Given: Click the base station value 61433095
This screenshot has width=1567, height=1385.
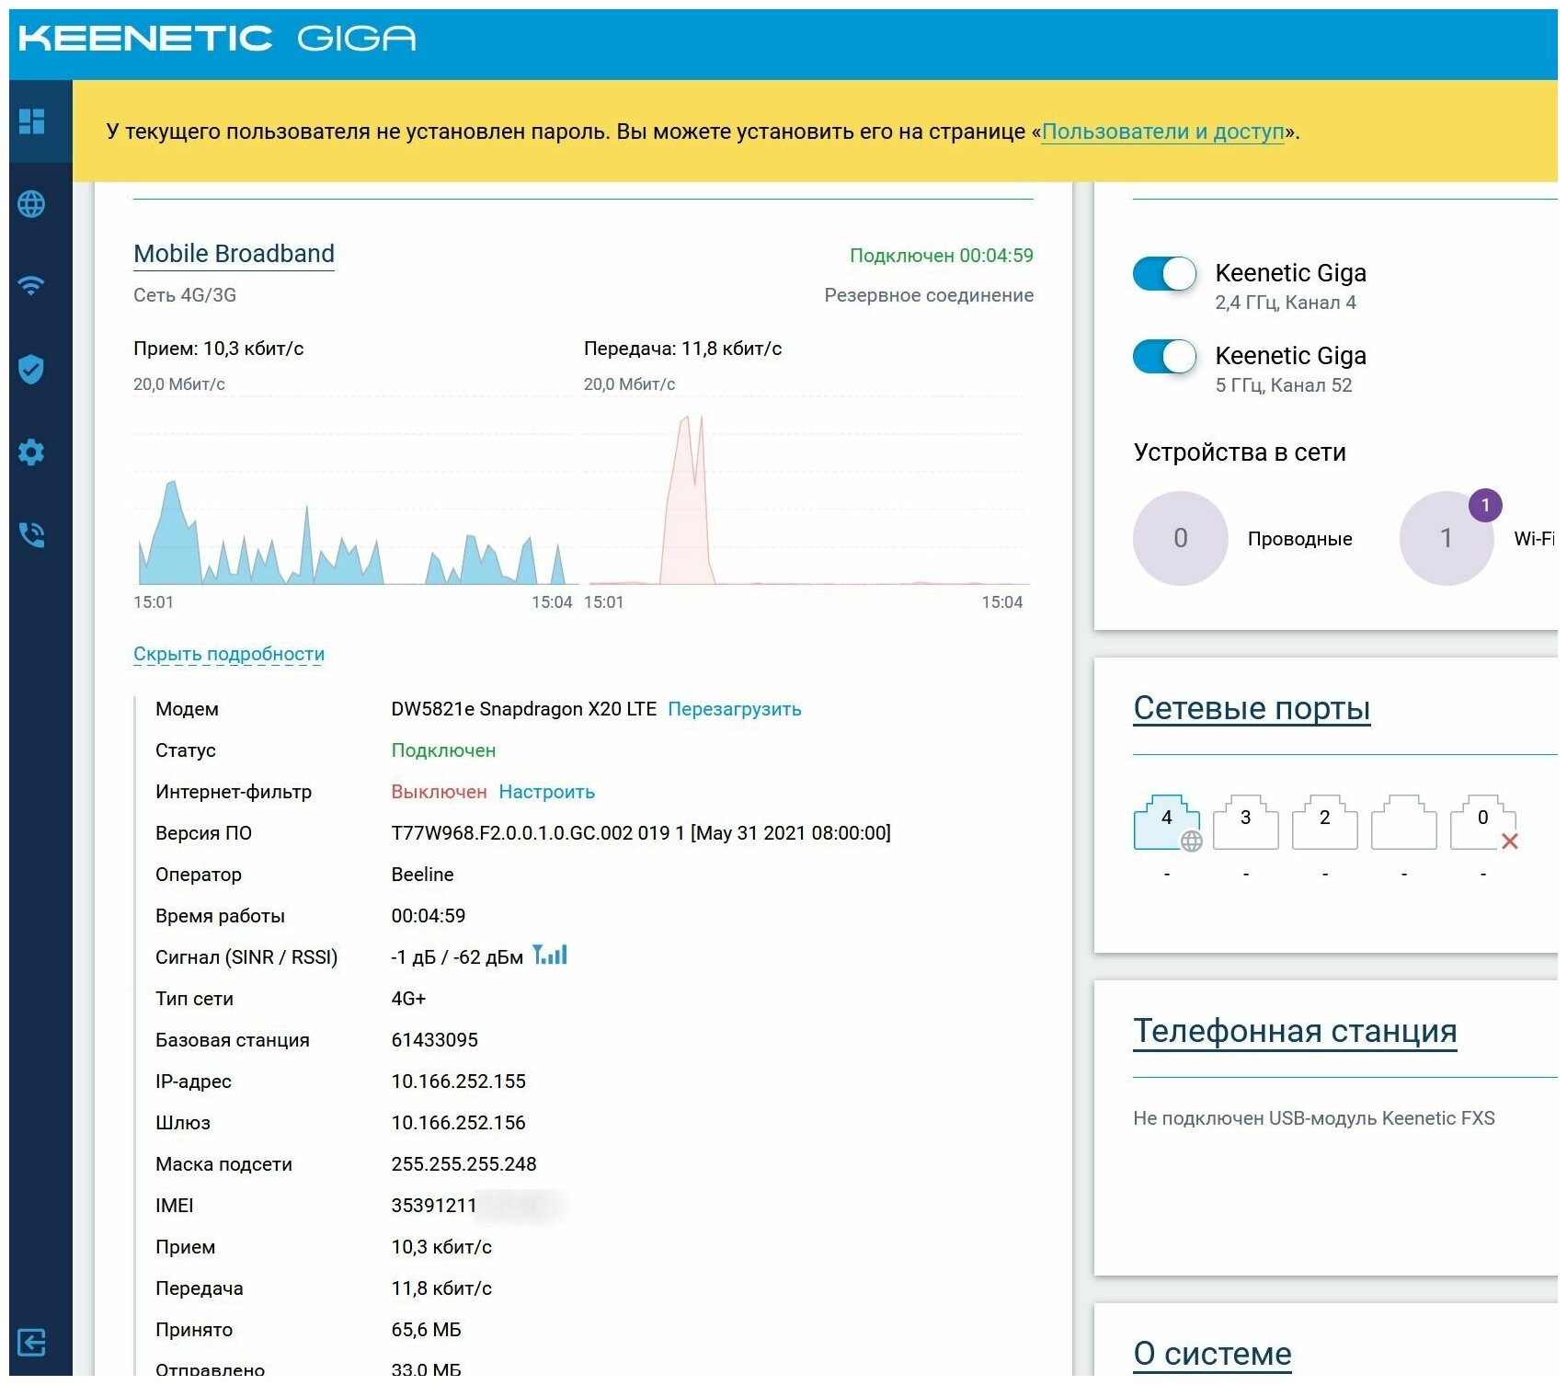Looking at the screenshot, I should [x=435, y=1040].
